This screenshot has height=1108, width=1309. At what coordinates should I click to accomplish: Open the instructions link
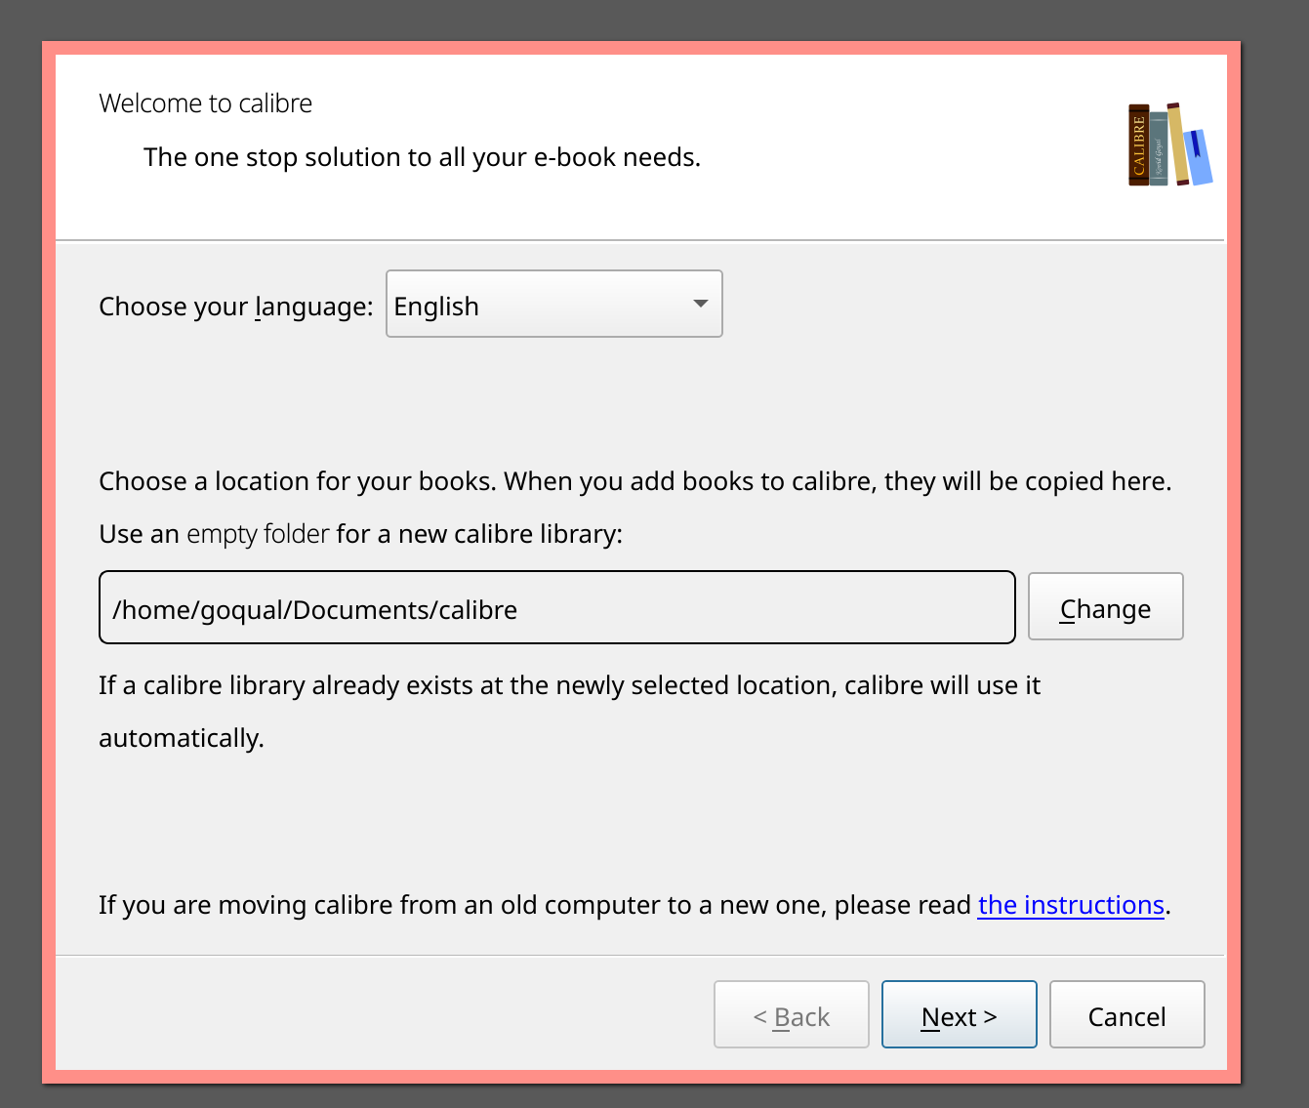pyautogui.click(x=1071, y=905)
